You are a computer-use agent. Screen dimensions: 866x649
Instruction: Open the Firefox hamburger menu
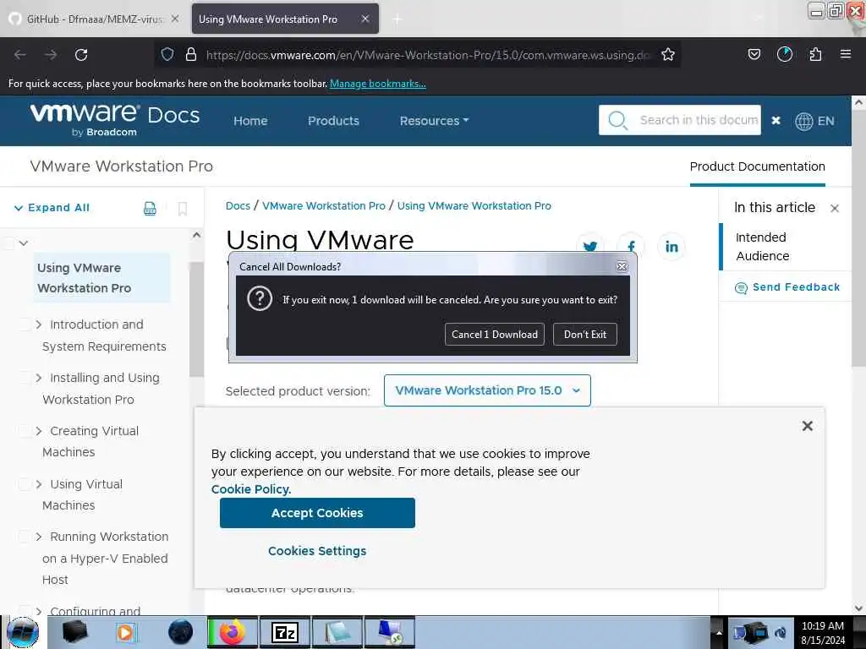[x=846, y=54]
